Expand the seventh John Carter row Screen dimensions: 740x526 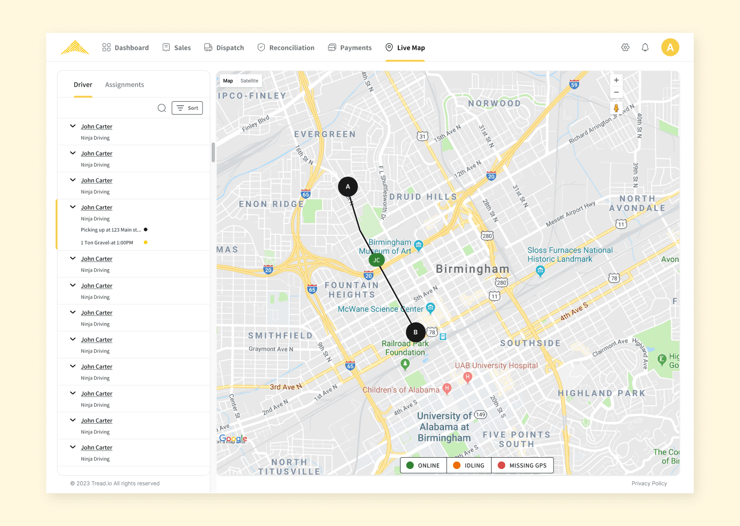tap(73, 312)
